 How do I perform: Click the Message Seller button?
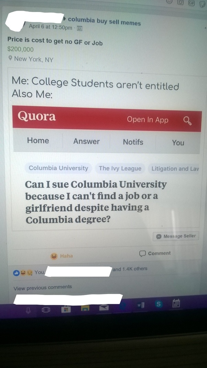pyautogui.click(x=176, y=236)
